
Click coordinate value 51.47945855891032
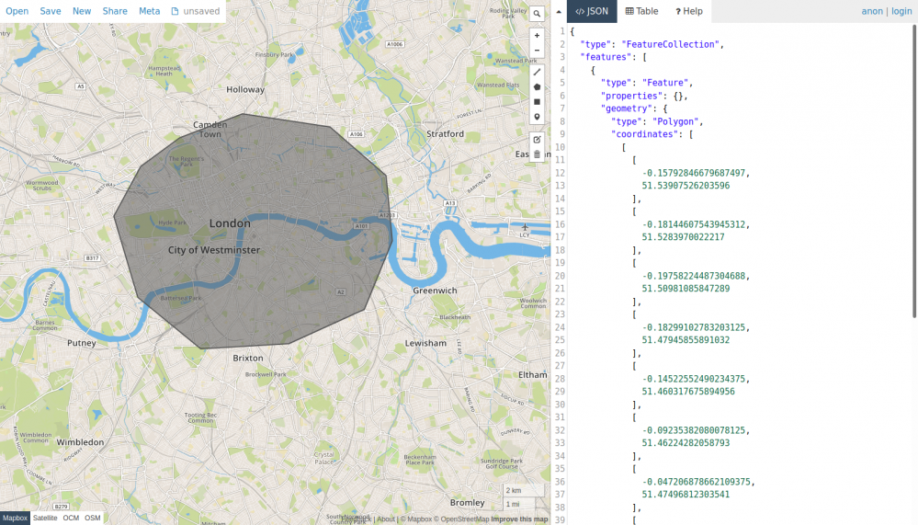[686, 341]
